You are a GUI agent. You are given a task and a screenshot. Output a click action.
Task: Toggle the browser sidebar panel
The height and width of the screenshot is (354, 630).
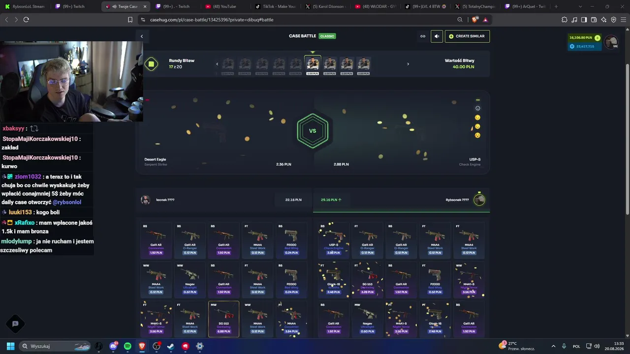pos(584,20)
